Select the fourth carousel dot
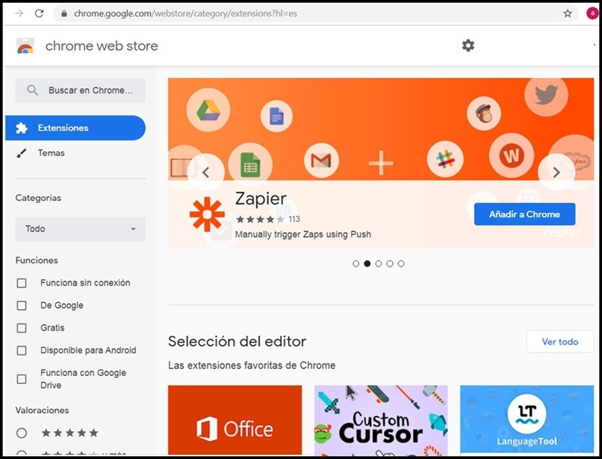 [x=389, y=263]
